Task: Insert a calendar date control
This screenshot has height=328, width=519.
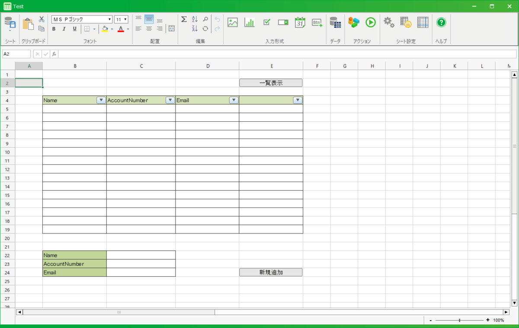Action: (300, 22)
